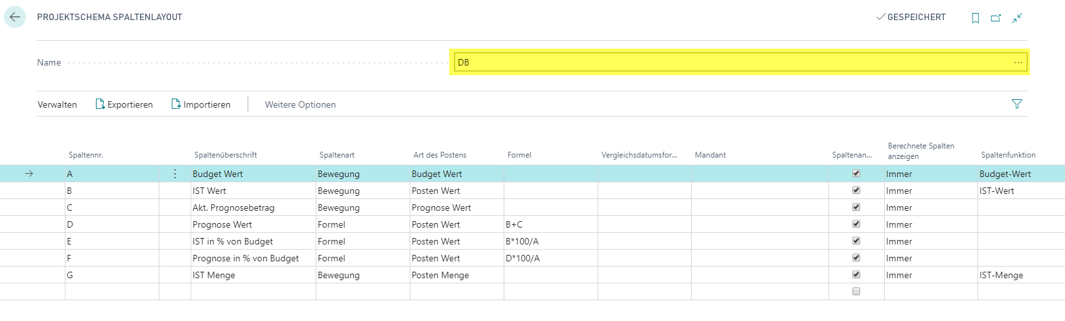Click the bookmark icon in header
The width and height of the screenshot is (1065, 321).
[975, 18]
